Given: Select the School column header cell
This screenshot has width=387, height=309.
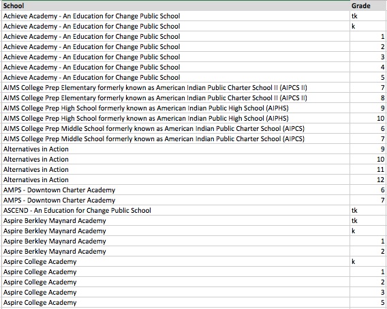Looking at the screenshot, I should [x=176, y=5].
